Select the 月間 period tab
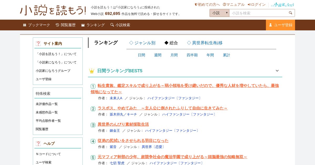This screenshot has width=315, height=165. pos(174,55)
